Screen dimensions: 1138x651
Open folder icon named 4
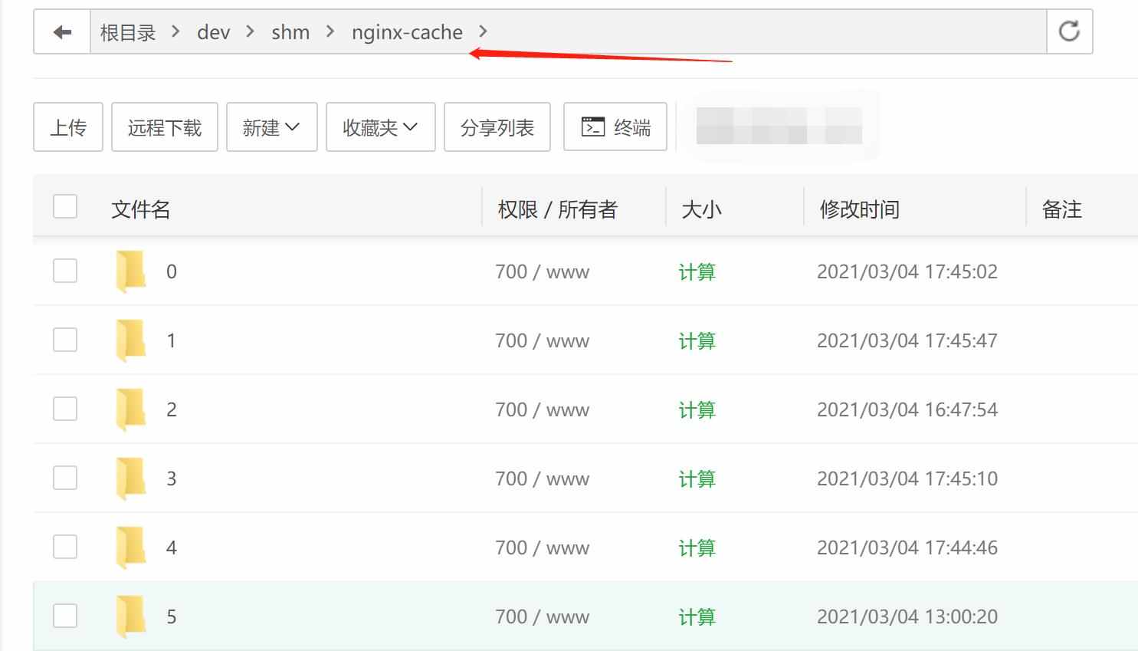tap(131, 547)
